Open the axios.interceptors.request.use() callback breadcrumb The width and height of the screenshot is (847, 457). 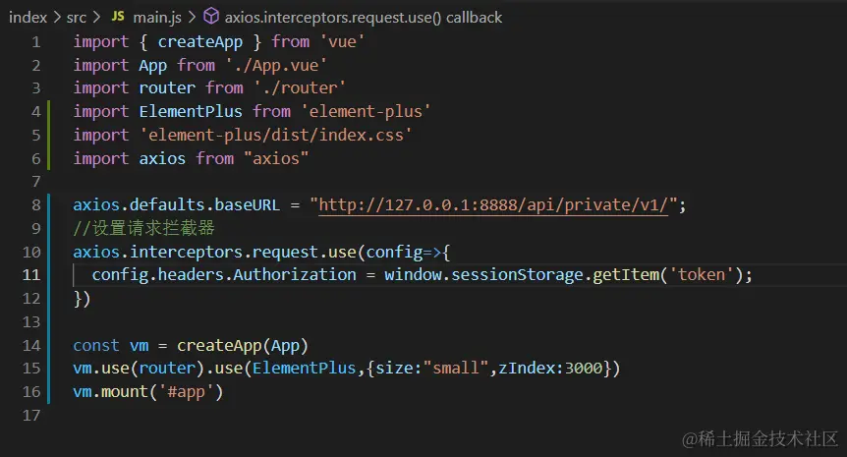coord(364,17)
